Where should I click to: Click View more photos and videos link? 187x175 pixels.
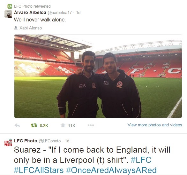point(155,125)
